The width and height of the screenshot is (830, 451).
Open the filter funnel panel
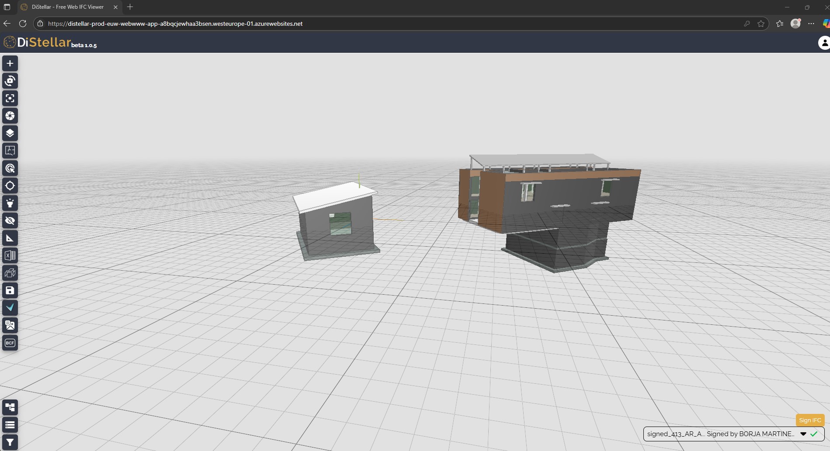tap(10, 442)
